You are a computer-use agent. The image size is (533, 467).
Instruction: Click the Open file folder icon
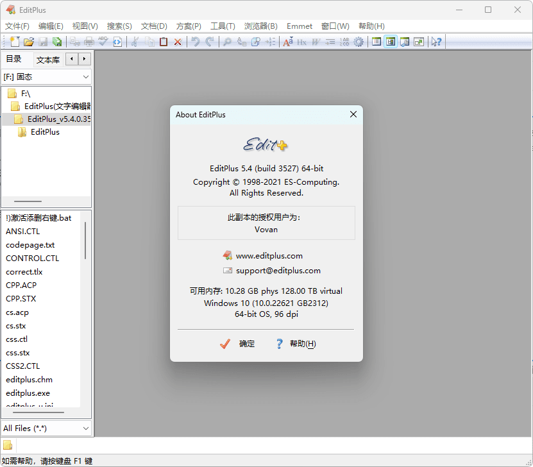(x=29, y=42)
